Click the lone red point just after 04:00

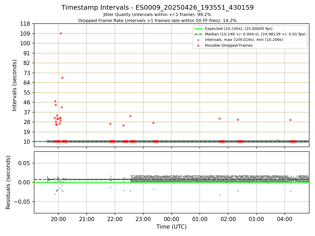pyautogui.click(x=290, y=120)
